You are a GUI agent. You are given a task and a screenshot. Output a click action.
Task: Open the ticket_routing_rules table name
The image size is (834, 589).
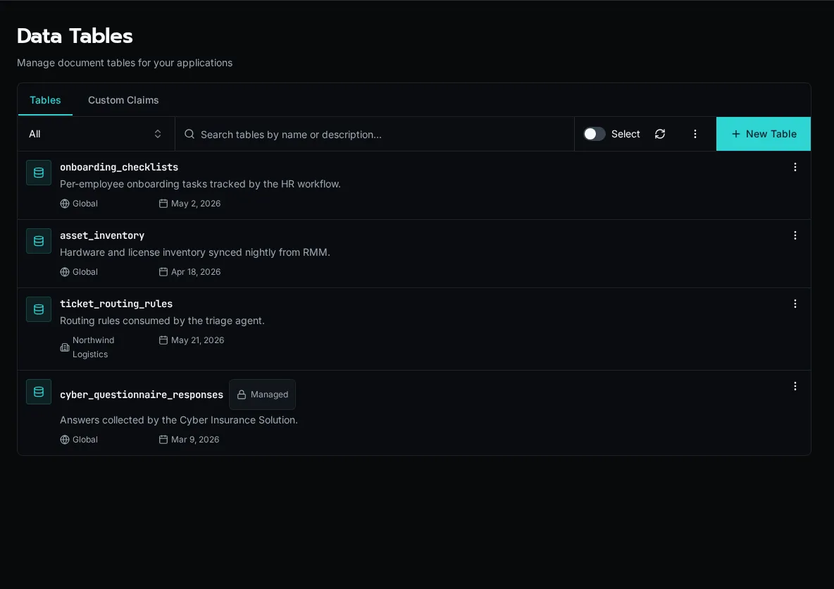click(116, 304)
